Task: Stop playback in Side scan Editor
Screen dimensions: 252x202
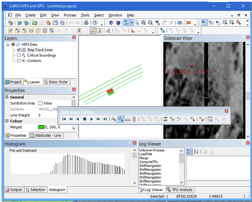Action: [85, 119]
